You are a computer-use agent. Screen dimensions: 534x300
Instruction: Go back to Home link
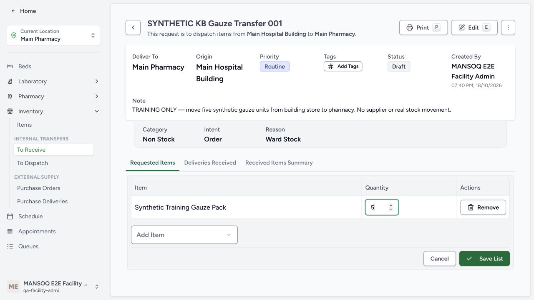click(28, 11)
